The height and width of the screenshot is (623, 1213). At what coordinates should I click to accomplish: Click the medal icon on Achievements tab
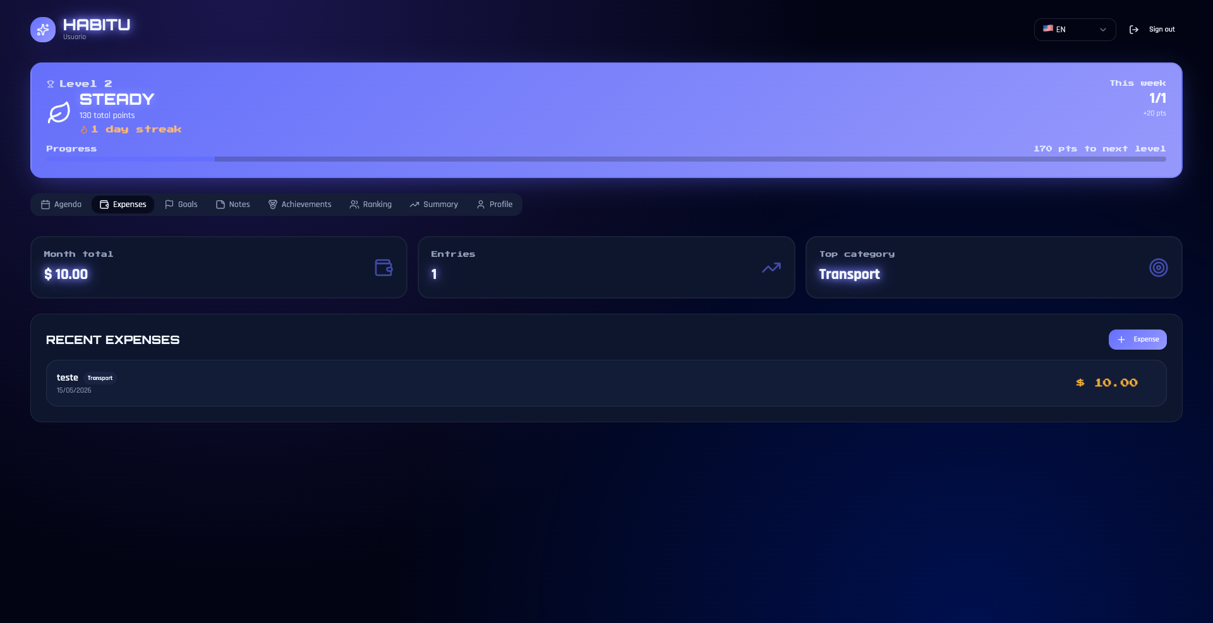pyautogui.click(x=273, y=205)
